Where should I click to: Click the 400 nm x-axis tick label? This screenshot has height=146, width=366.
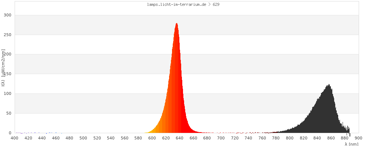pos(15,138)
